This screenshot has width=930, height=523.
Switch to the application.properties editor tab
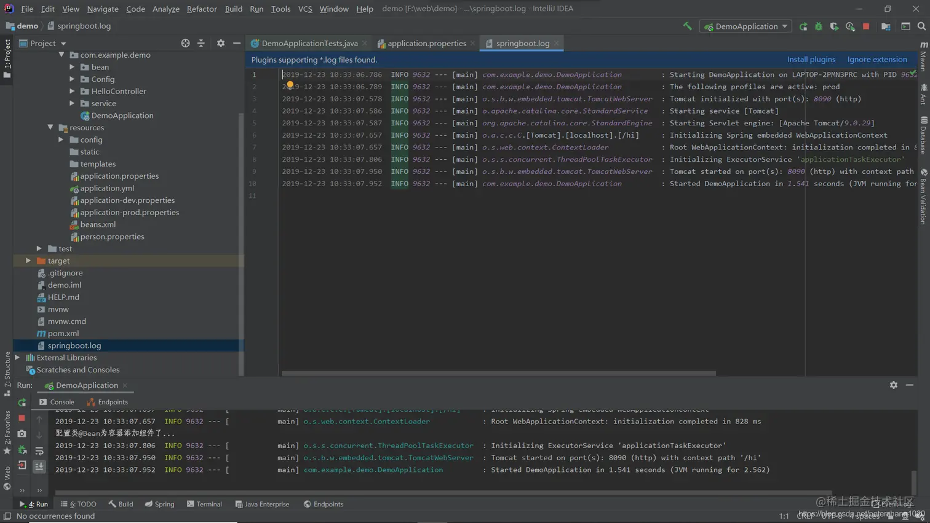coord(426,43)
